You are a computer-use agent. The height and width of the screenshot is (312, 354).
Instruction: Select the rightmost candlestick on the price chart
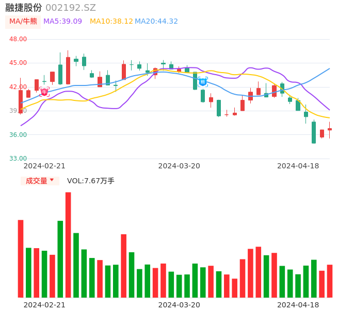tap(330, 129)
